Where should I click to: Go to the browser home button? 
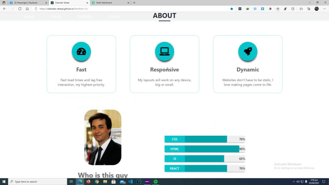27,9
